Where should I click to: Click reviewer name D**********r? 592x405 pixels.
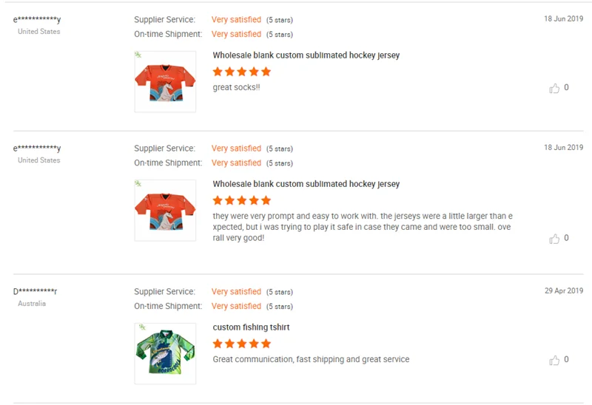pos(35,291)
